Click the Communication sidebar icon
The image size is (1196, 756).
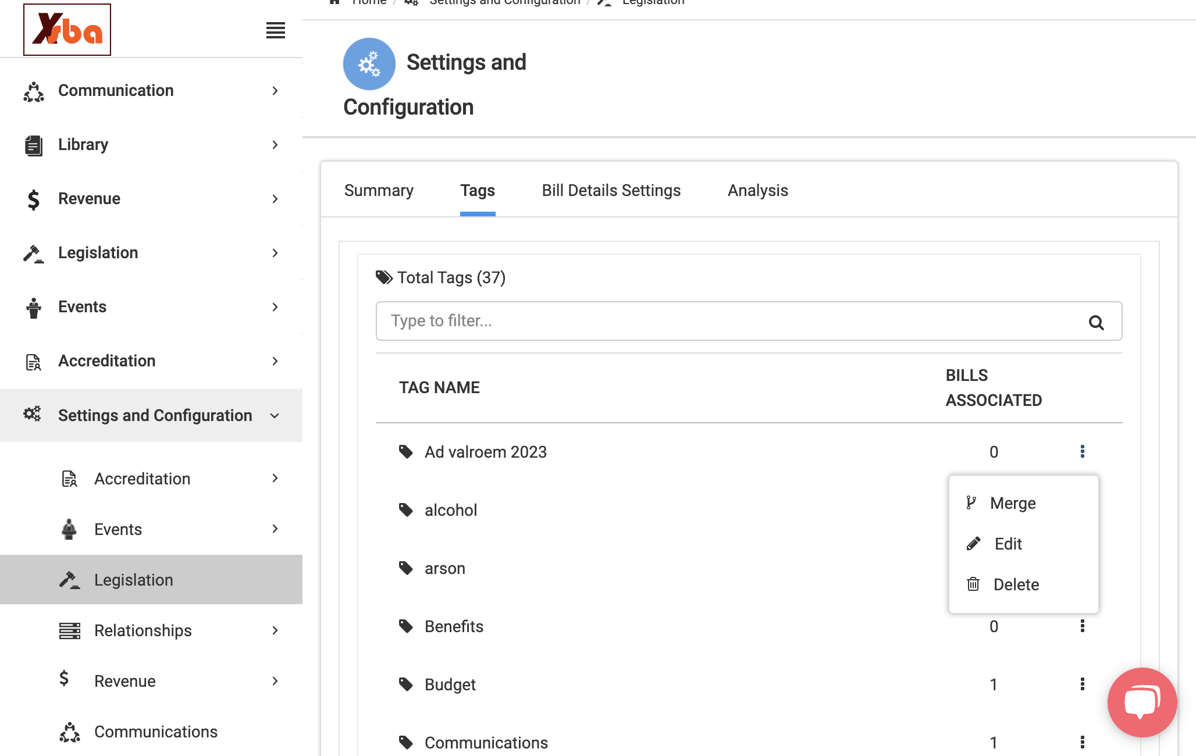click(34, 91)
